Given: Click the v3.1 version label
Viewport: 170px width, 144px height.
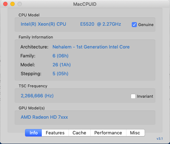Looking at the screenshot, I should (160, 139).
